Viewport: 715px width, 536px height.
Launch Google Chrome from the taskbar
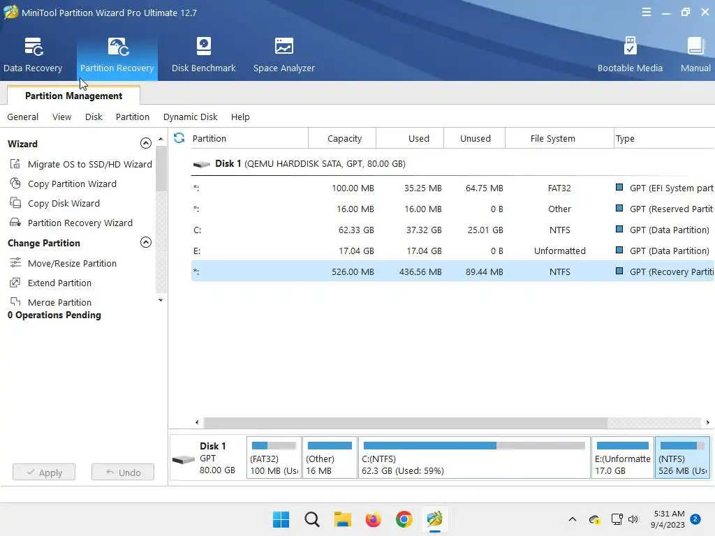tap(404, 519)
